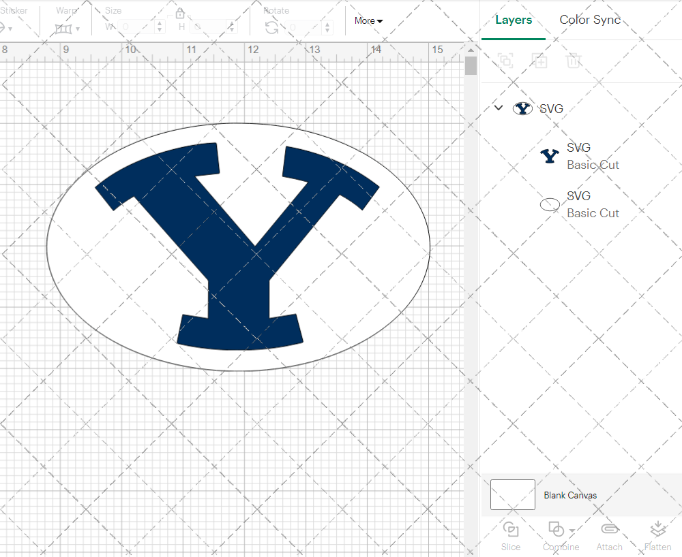
Task: Click the canvas vertical scrollbar
Action: click(x=470, y=65)
